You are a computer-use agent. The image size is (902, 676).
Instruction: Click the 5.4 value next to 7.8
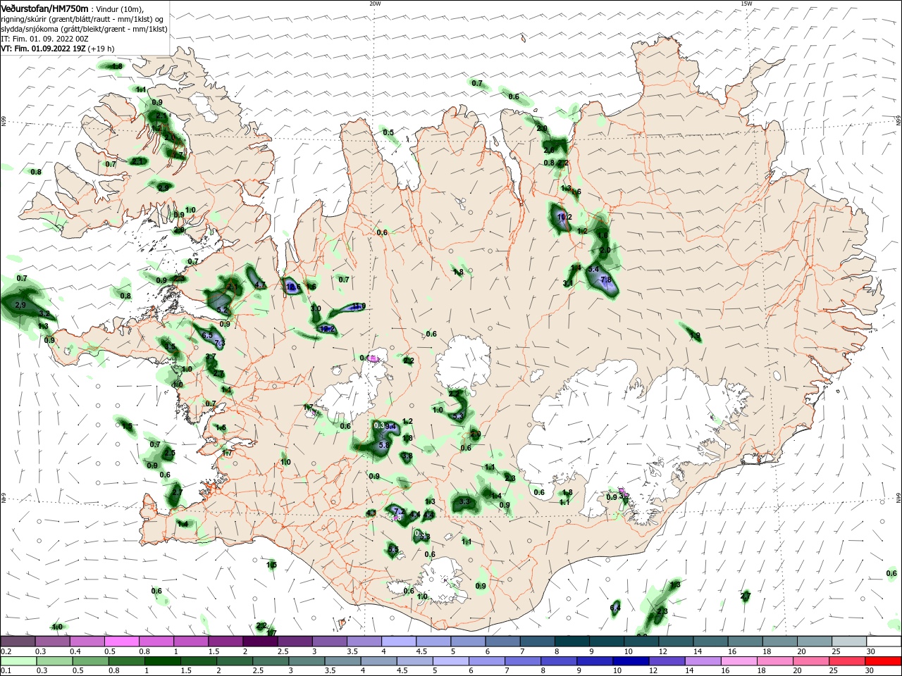593,270
